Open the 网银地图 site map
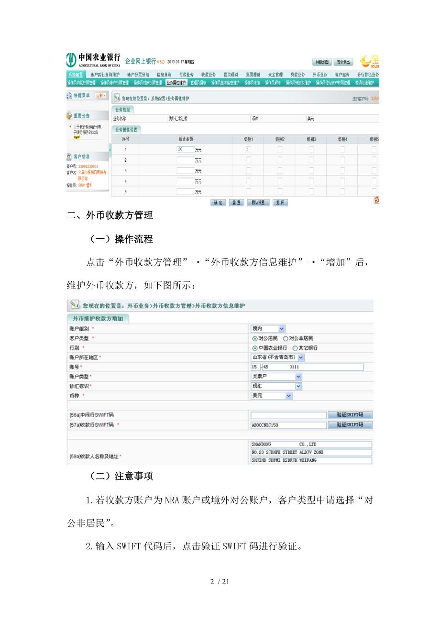The height and width of the screenshot is (623, 440). (321, 62)
